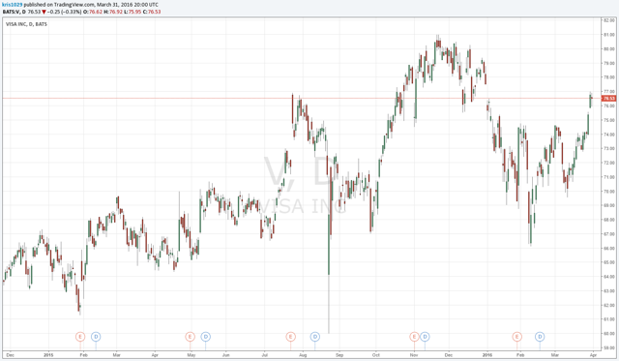This screenshot has width=619, height=361.
Task: Click the red down-arrow change indicator in the header
Action: click(x=44, y=12)
